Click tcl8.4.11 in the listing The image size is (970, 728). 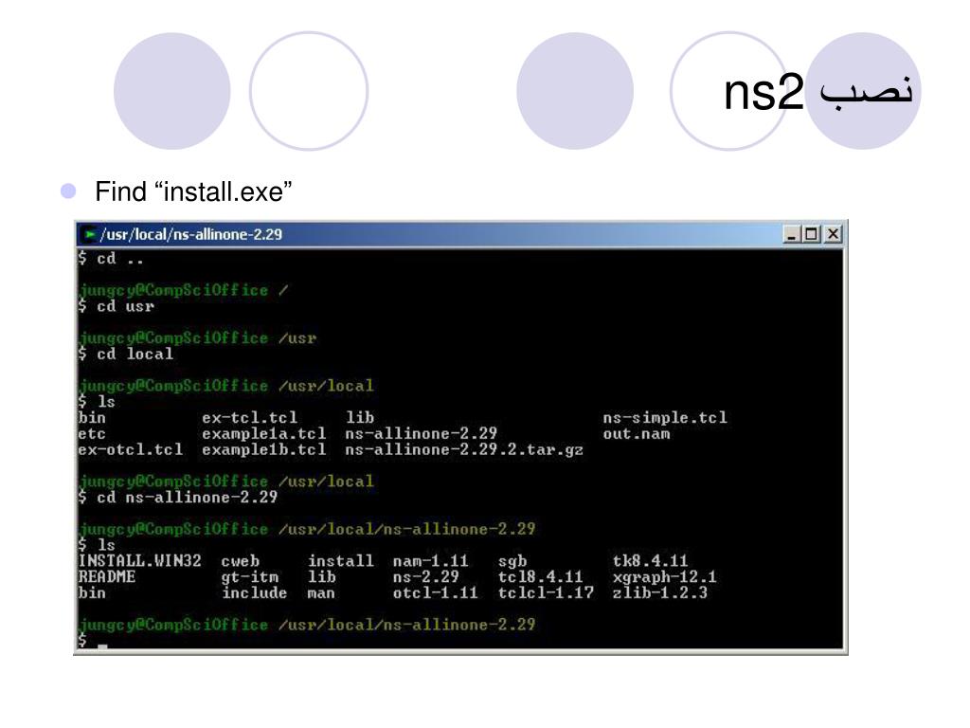point(540,577)
